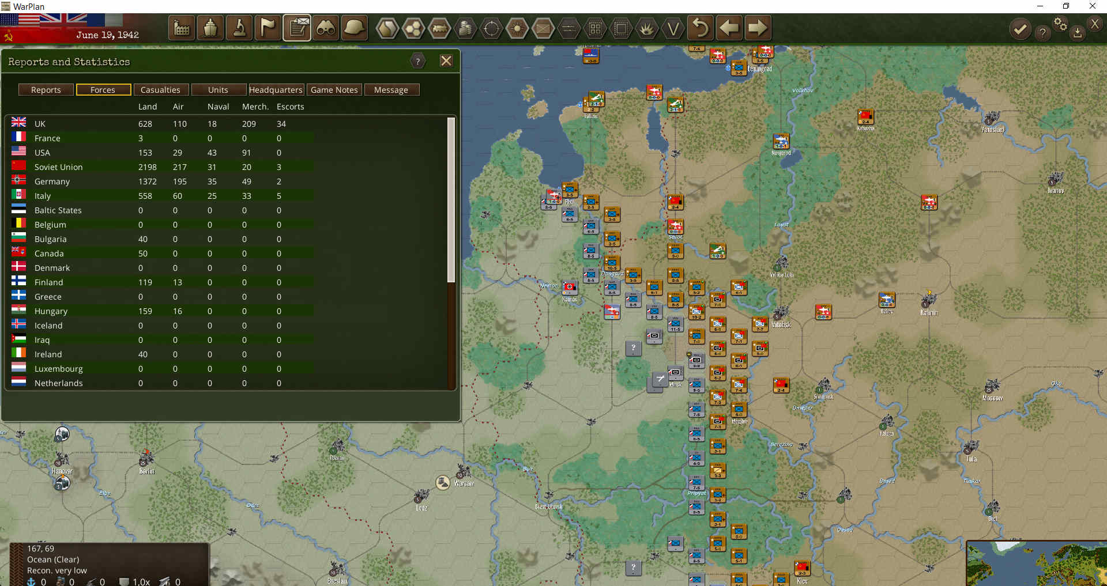This screenshot has width=1107, height=586.
Task: Click the Canada country row
Action: pyautogui.click(x=163, y=254)
